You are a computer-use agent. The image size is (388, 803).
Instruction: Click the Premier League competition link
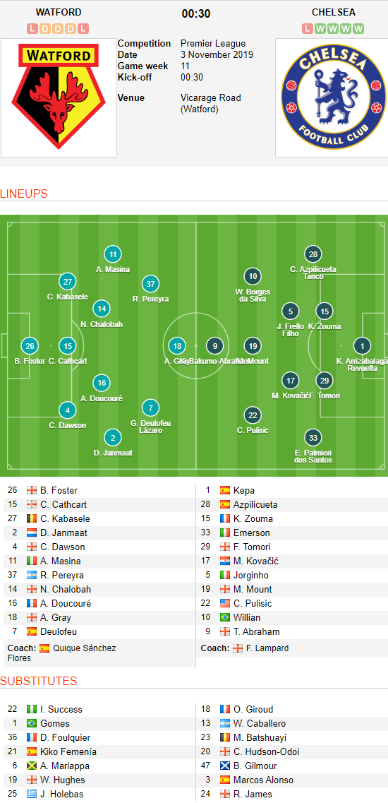click(x=213, y=44)
